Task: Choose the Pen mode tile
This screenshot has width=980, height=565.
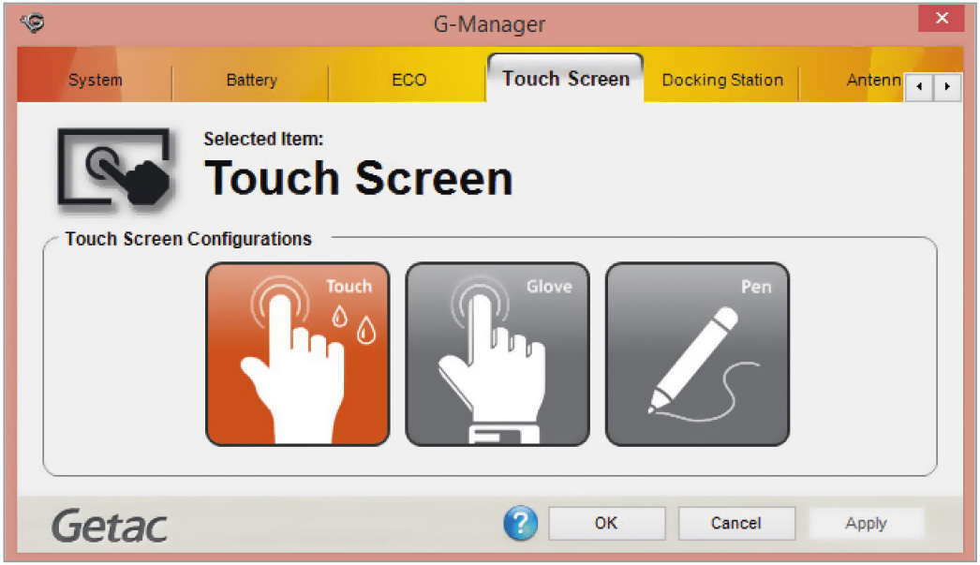Action: point(697,354)
